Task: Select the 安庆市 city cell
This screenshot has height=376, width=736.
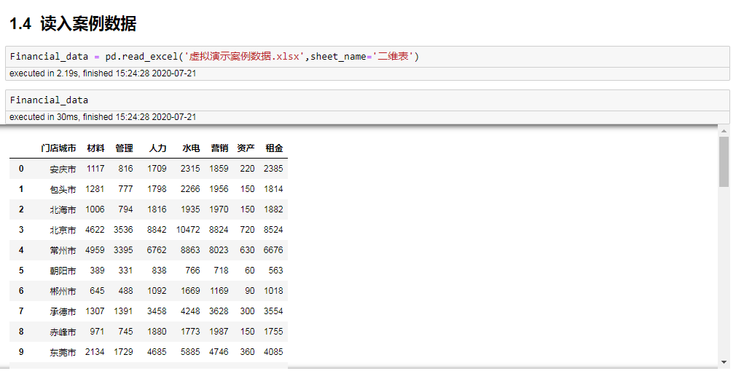Action: click(x=63, y=169)
